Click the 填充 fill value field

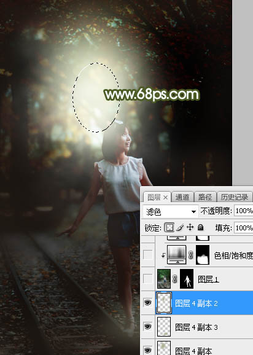pyautogui.click(x=244, y=227)
